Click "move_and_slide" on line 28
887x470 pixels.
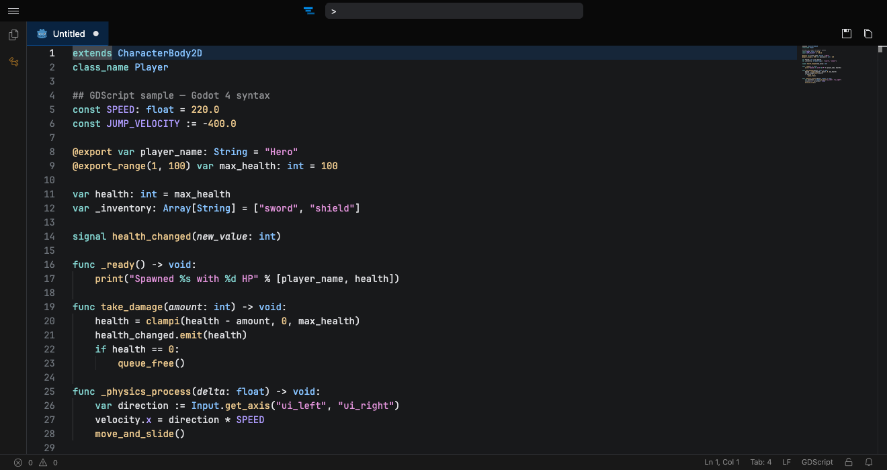pos(134,434)
